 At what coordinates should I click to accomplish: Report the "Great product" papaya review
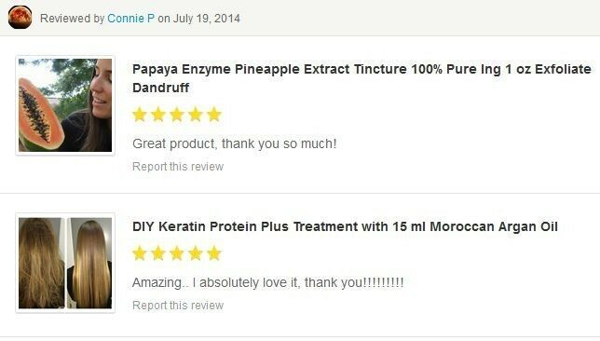(178, 167)
